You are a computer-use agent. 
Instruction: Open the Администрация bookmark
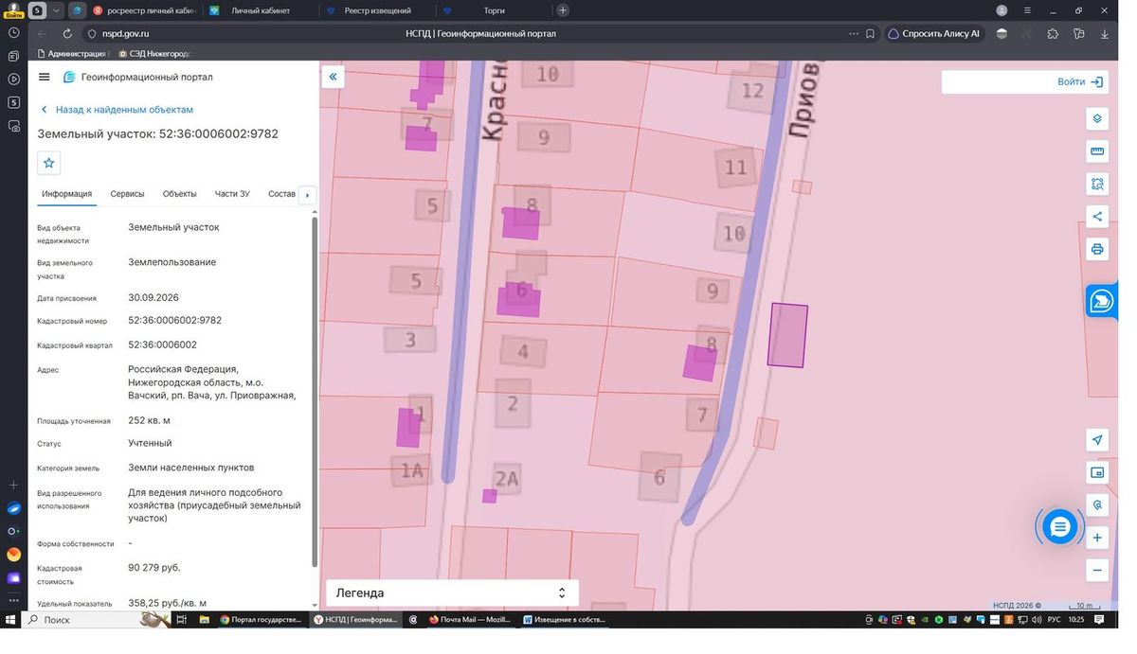pyautogui.click(x=72, y=54)
